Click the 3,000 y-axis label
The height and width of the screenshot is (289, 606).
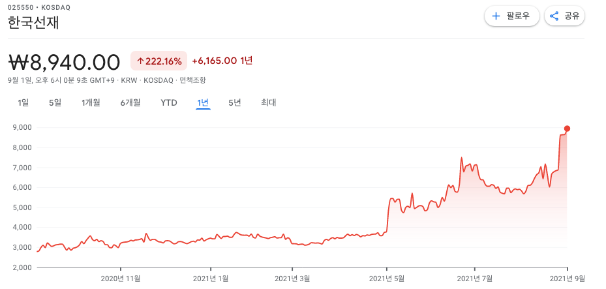click(23, 247)
